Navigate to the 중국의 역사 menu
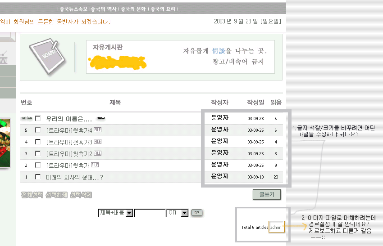The width and height of the screenshot is (383, 246). click(x=104, y=9)
